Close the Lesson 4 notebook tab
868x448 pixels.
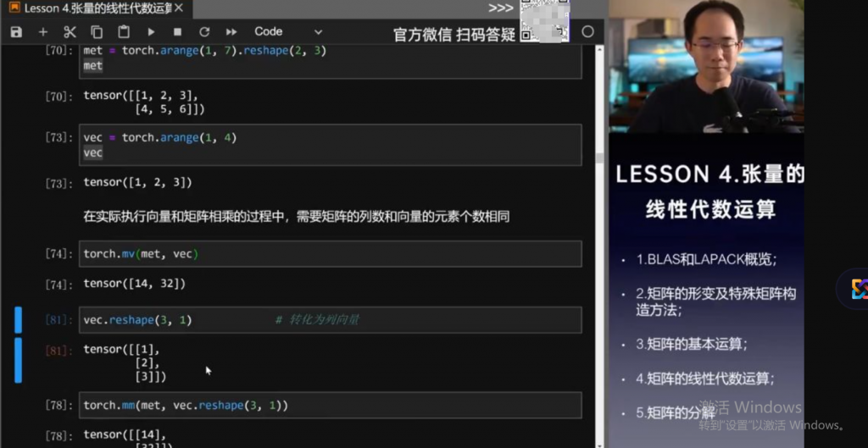pos(178,8)
